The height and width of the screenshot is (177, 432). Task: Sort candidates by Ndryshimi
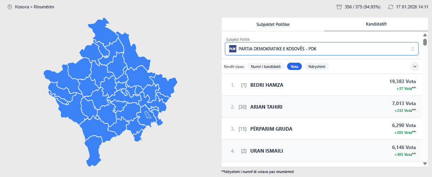pyautogui.click(x=317, y=66)
